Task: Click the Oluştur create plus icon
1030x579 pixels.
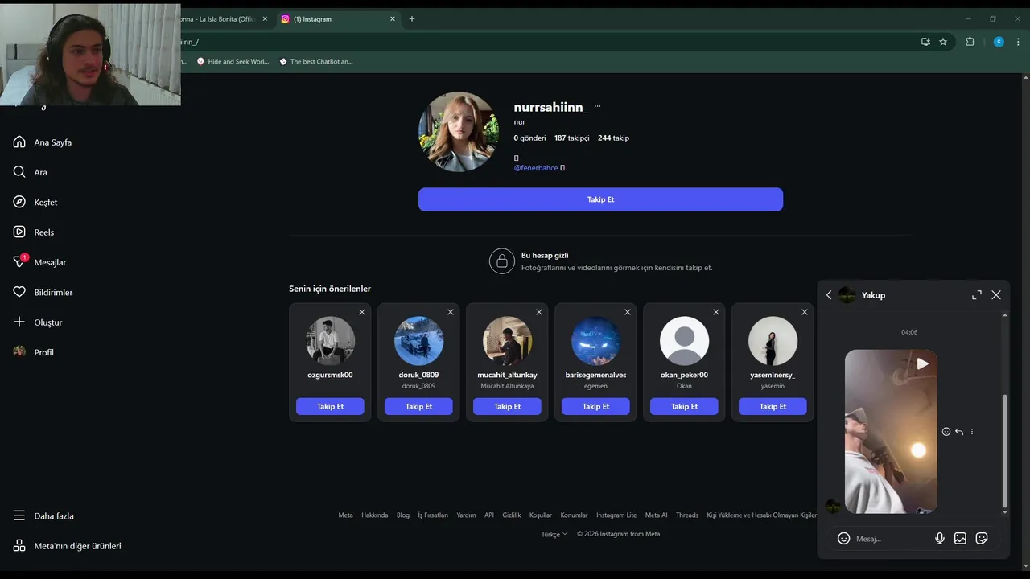Action: (x=19, y=322)
